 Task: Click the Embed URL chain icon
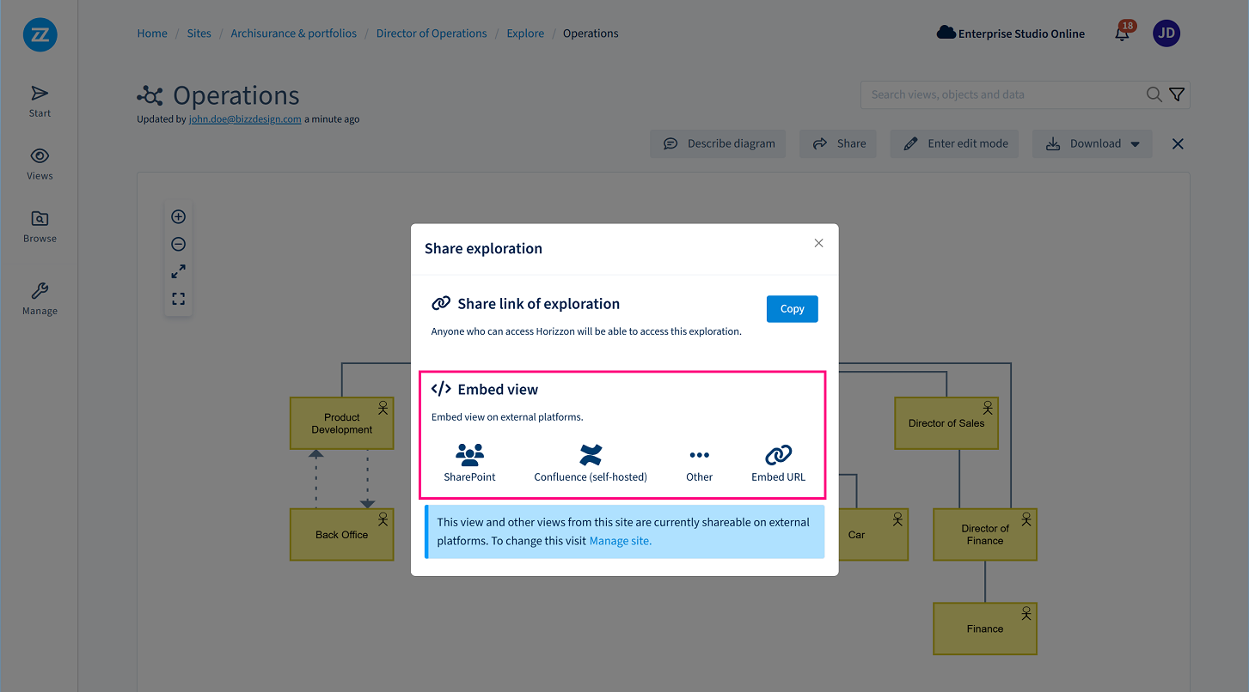point(778,454)
